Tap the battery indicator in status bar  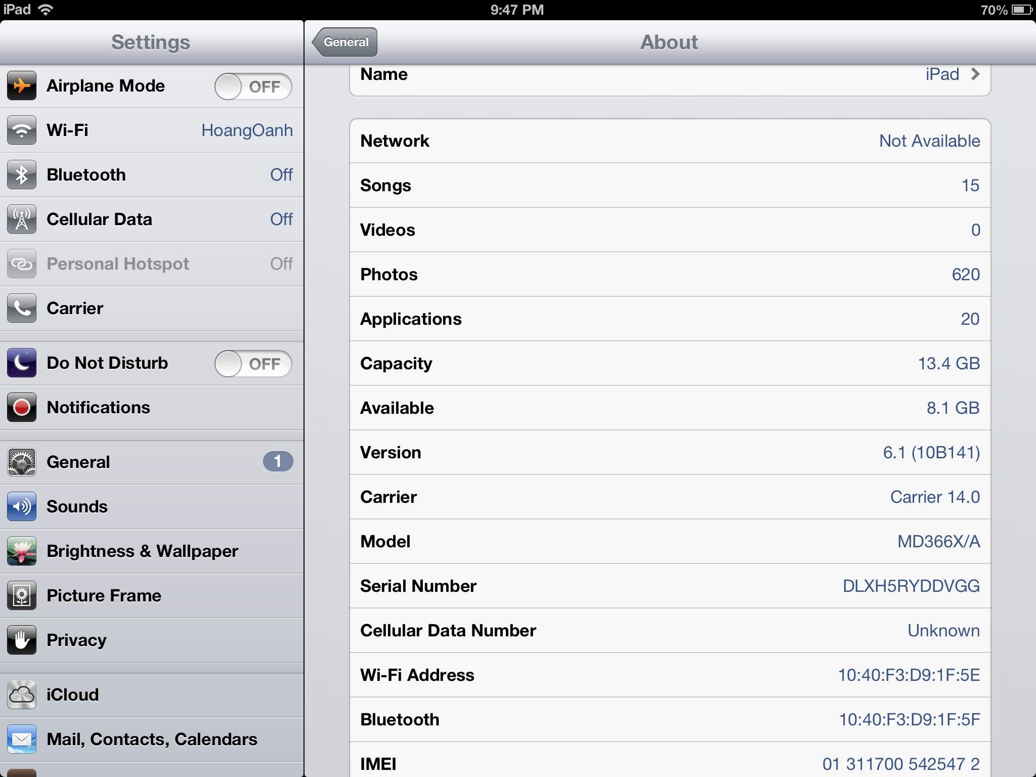[1022, 10]
